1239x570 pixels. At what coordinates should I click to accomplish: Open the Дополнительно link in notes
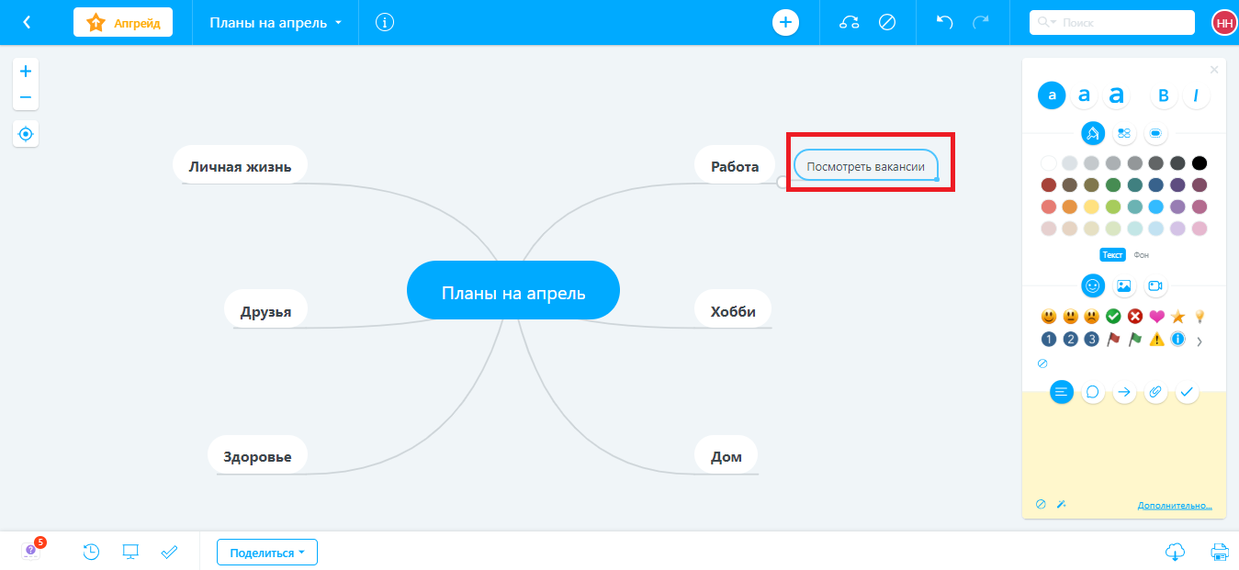click(x=1175, y=506)
